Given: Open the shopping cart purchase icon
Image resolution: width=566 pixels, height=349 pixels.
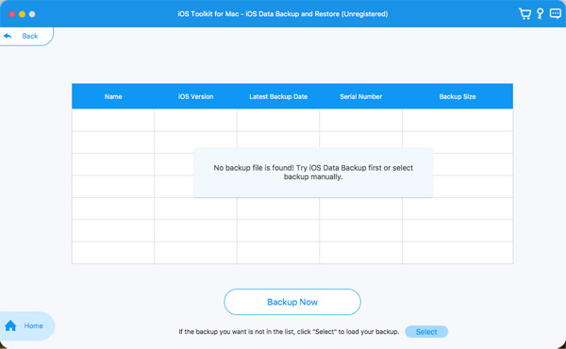Looking at the screenshot, I should coord(524,14).
